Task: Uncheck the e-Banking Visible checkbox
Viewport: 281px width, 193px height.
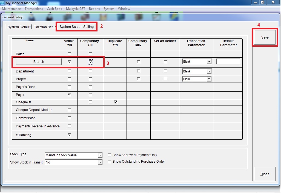Action: (x=69, y=135)
